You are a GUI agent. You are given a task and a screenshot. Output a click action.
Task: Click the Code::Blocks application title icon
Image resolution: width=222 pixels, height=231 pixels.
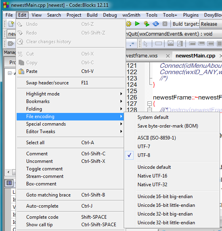[6, 5]
